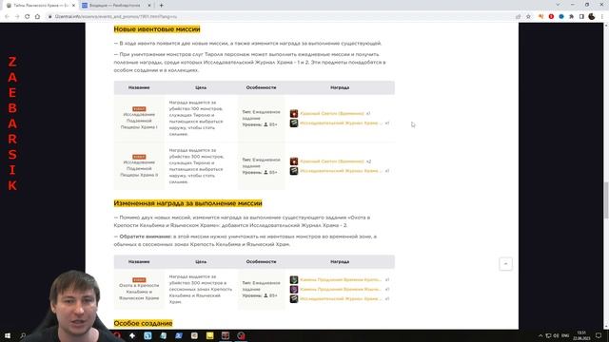Click the journal icon in last table row
Screen dimensions: 609x342
coord(294,299)
